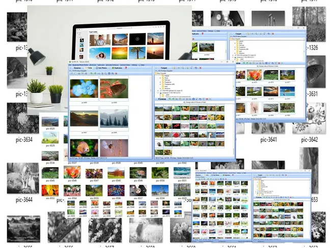Screen dimensions: 331x248
Task: Expand Music folder in center window tree
Action: [160, 78]
